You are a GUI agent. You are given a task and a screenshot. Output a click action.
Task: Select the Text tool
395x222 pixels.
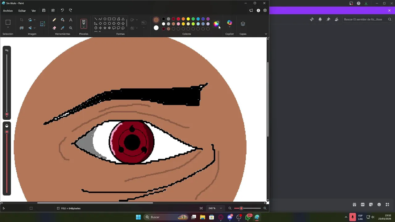click(x=71, y=20)
